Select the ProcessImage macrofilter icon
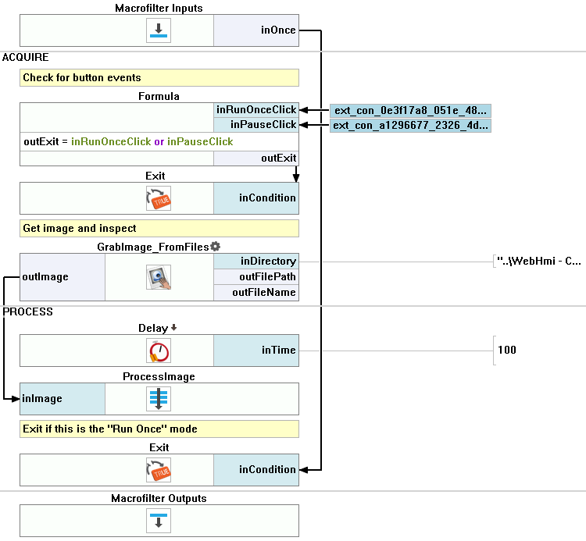 pyautogui.click(x=159, y=399)
